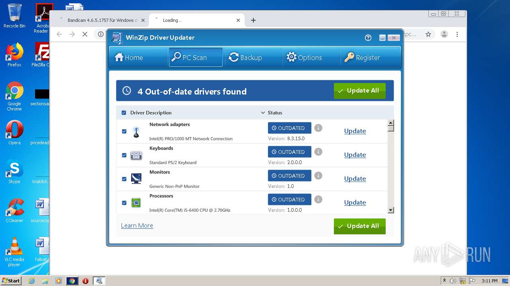Select Firefox desktop shortcut
510x286 pixels.
pyautogui.click(x=14, y=55)
